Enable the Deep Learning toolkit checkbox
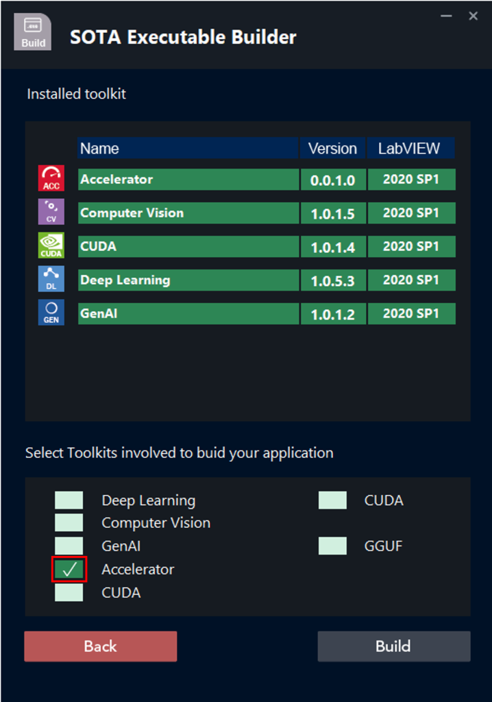492x702 pixels. coord(69,500)
